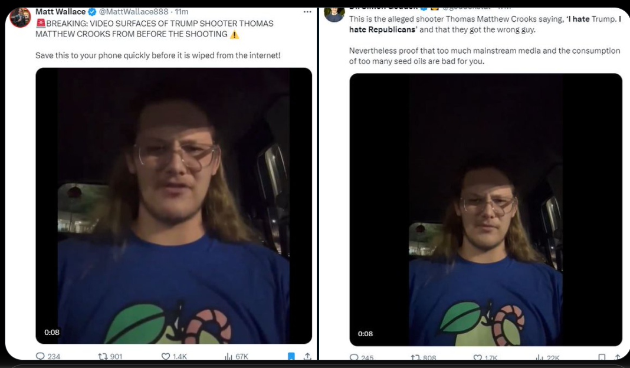Click Matt Wallace's verified badge
Screen dimensions: 630x368
92,12
